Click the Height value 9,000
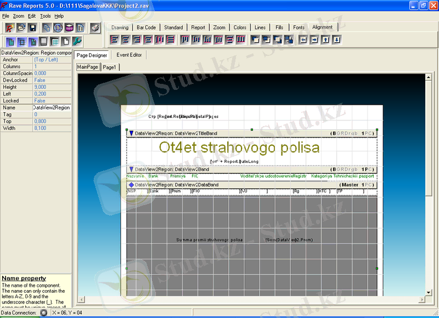The height and width of the screenshot is (318, 439). click(x=52, y=87)
